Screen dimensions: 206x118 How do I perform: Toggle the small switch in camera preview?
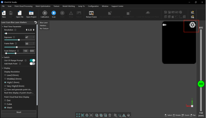coord(164,25)
